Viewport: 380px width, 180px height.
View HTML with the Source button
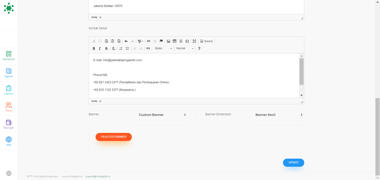[207, 41]
